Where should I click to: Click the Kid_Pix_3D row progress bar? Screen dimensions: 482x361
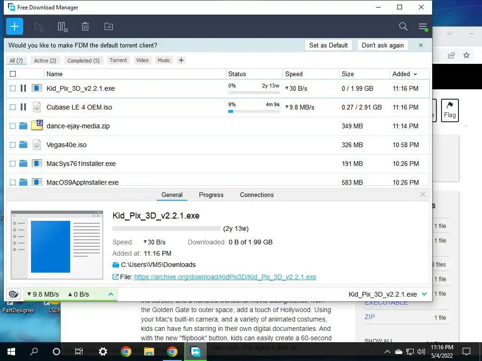(254, 93)
